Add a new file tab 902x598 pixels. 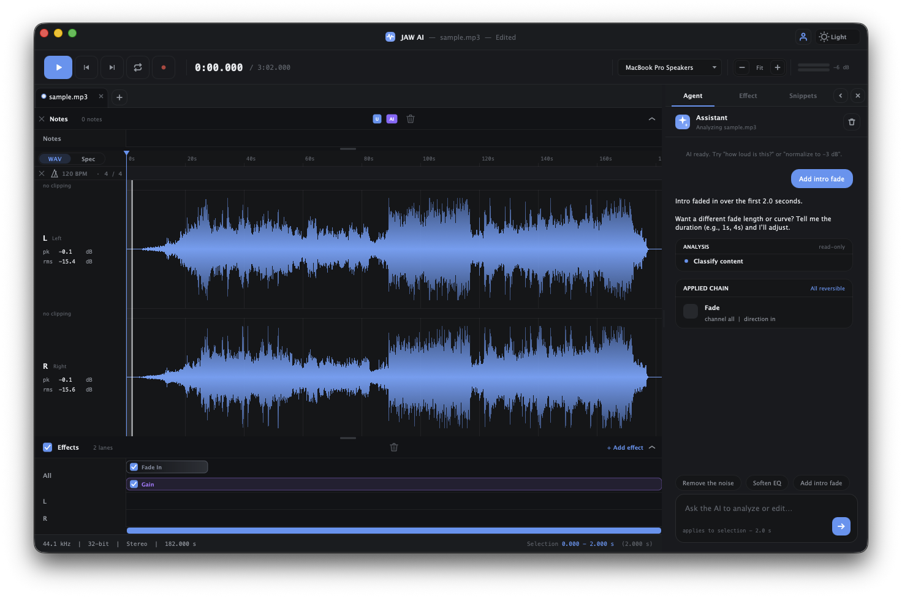click(x=119, y=97)
